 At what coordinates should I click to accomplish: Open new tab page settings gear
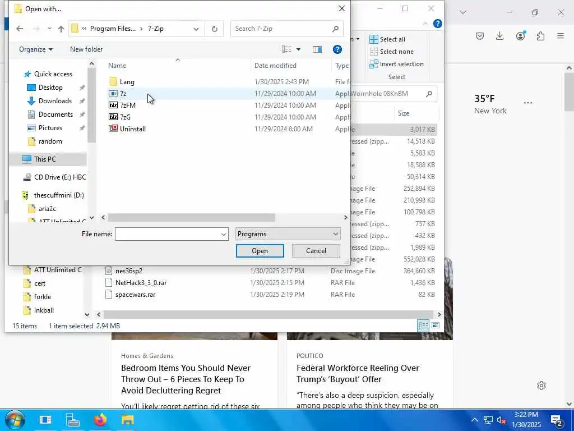tap(541, 386)
